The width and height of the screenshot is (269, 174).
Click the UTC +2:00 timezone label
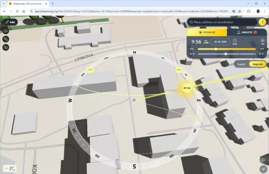point(206,42)
